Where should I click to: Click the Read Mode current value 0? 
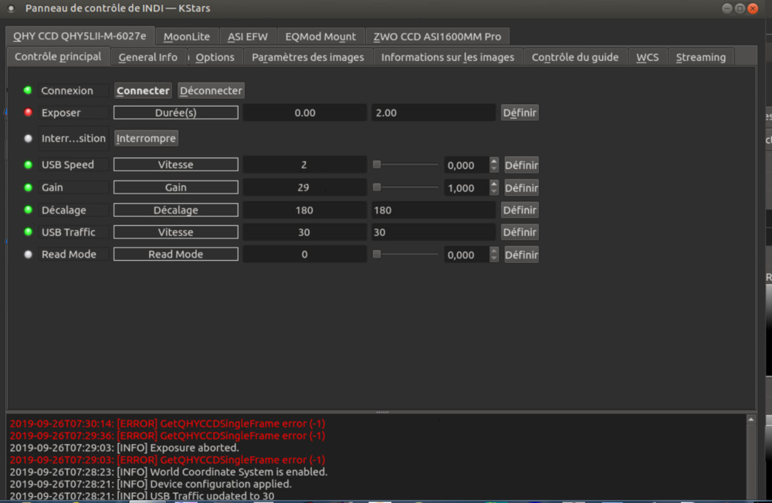(x=305, y=255)
